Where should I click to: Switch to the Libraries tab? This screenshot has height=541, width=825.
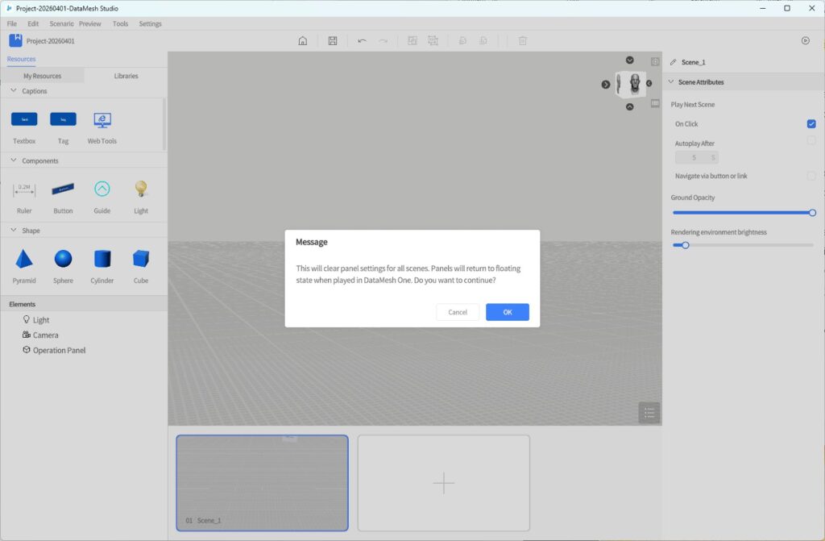tap(126, 76)
